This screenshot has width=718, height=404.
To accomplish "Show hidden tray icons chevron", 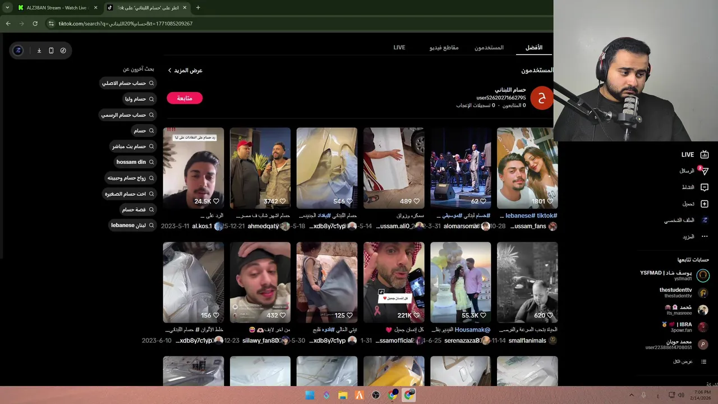I will pos(631,395).
